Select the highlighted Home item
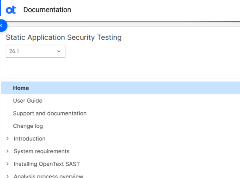The height and width of the screenshot is (178, 240). 21,88
